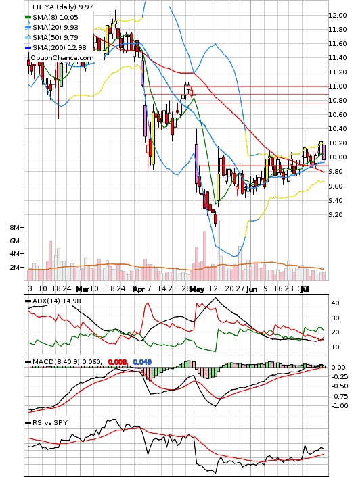Viewport: 356px width, 477px height.
Task: Click the light blue SMA(50) legend color marker
Action: point(28,37)
